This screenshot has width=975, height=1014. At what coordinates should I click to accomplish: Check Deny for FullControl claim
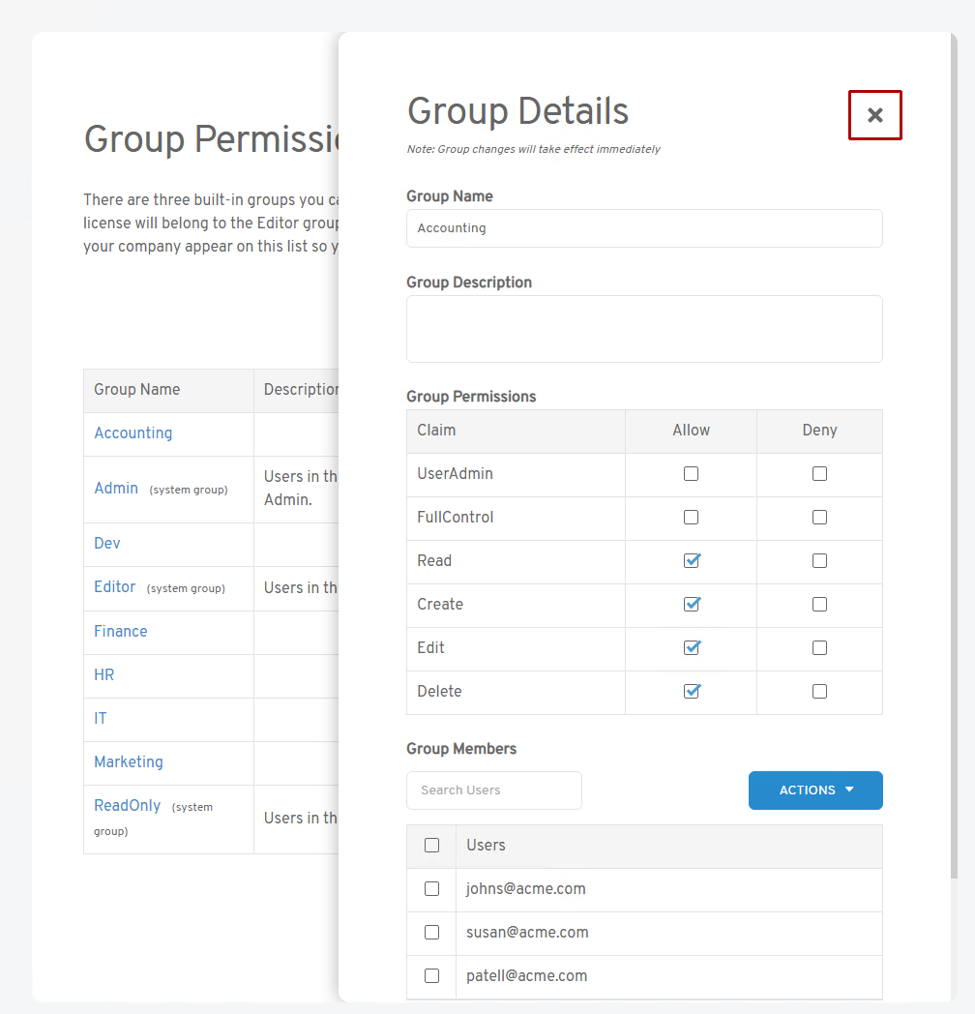click(819, 518)
